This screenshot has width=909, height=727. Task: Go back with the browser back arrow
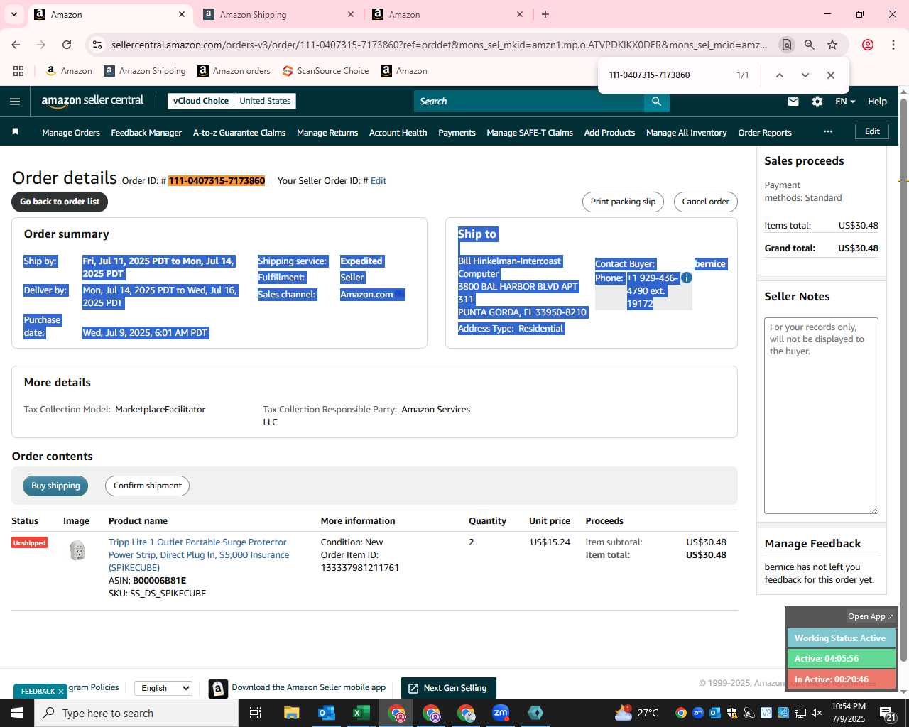point(16,45)
